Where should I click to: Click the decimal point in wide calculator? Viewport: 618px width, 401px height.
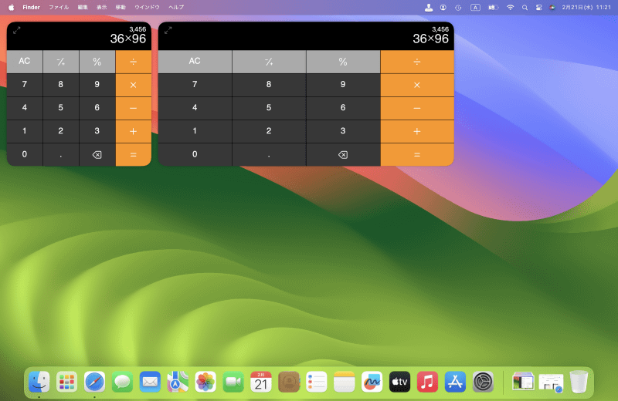tap(269, 155)
